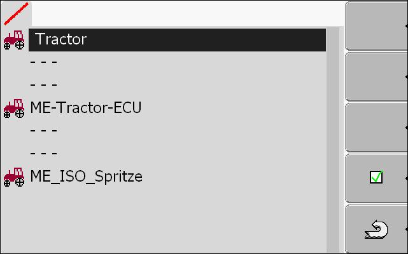Click the vertical scrollbar track
Image resolution: width=408 pixels, height=254 pixels.
point(333,140)
